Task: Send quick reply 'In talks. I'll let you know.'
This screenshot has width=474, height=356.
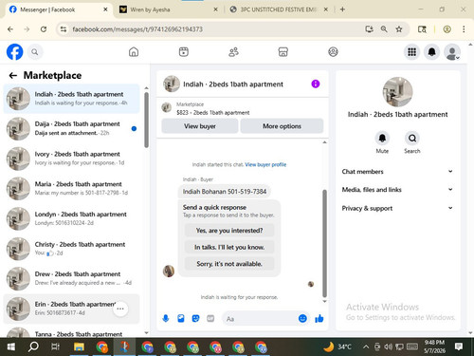Action: [229, 247]
